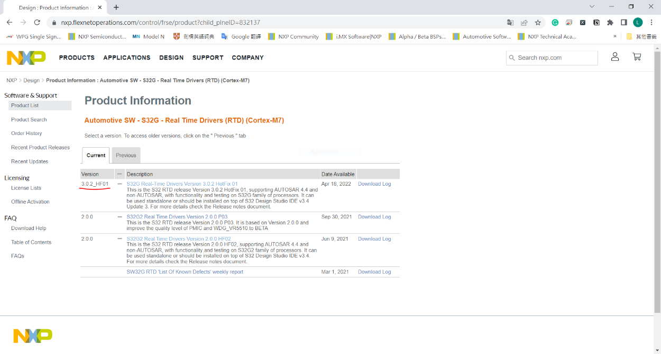The image size is (661, 354).
Task: Click the Version column header
Action: pos(97,174)
